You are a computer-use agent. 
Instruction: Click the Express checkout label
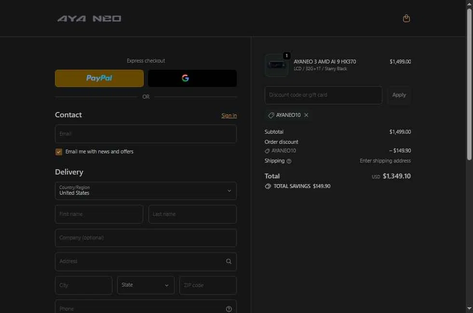[146, 61]
